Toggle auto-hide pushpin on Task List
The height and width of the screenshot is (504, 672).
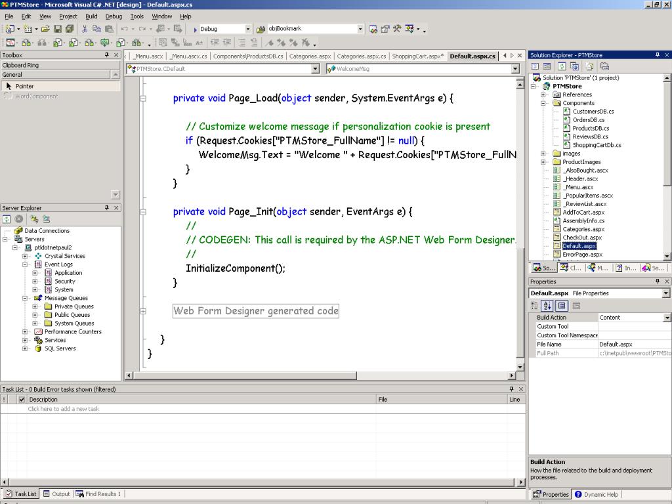coord(511,389)
